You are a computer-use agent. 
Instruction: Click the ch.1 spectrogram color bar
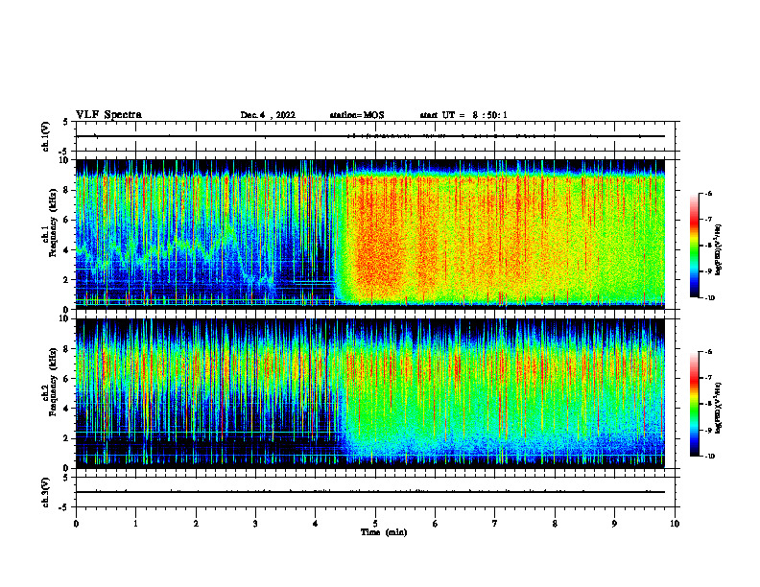[x=694, y=246]
